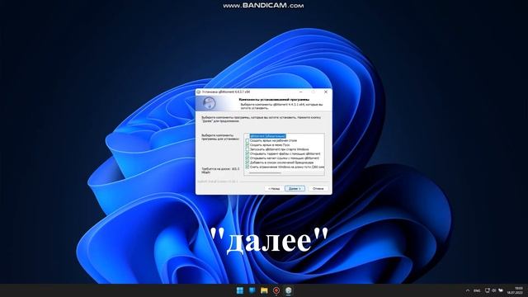Click the Отмена button to cancel installation

[x=318, y=189]
